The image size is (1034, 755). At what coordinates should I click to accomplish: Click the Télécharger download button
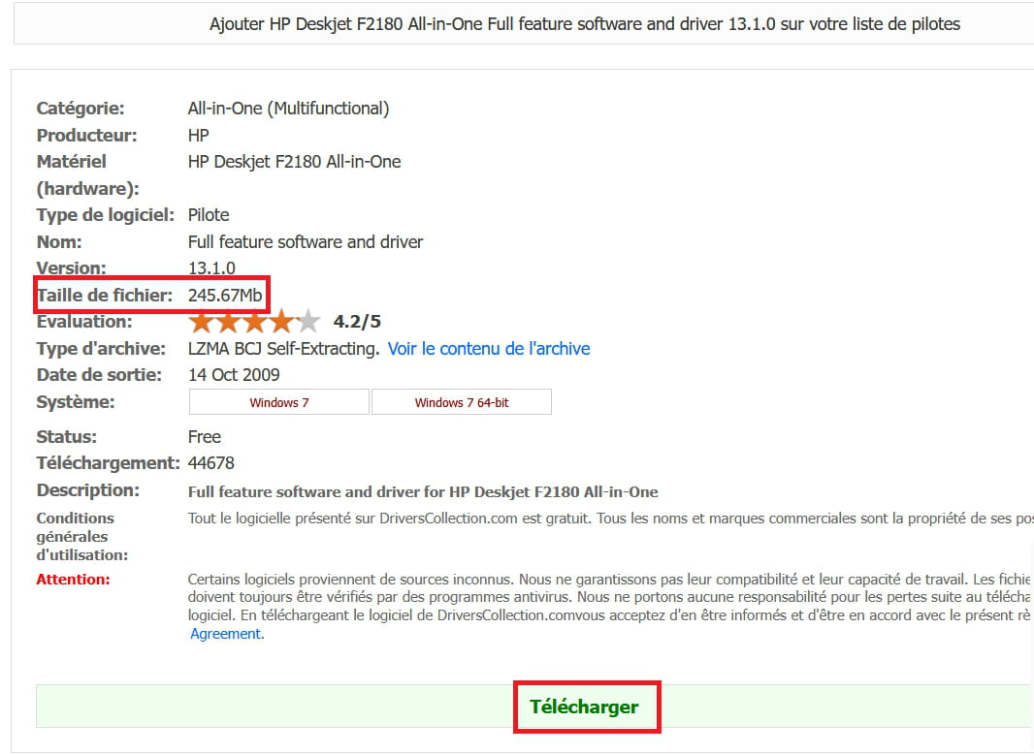point(584,707)
